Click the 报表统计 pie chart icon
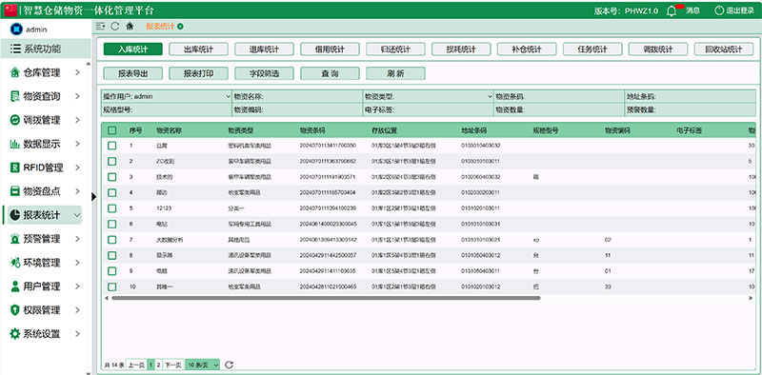This screenshot has width=762, height=375. [15, 215]
